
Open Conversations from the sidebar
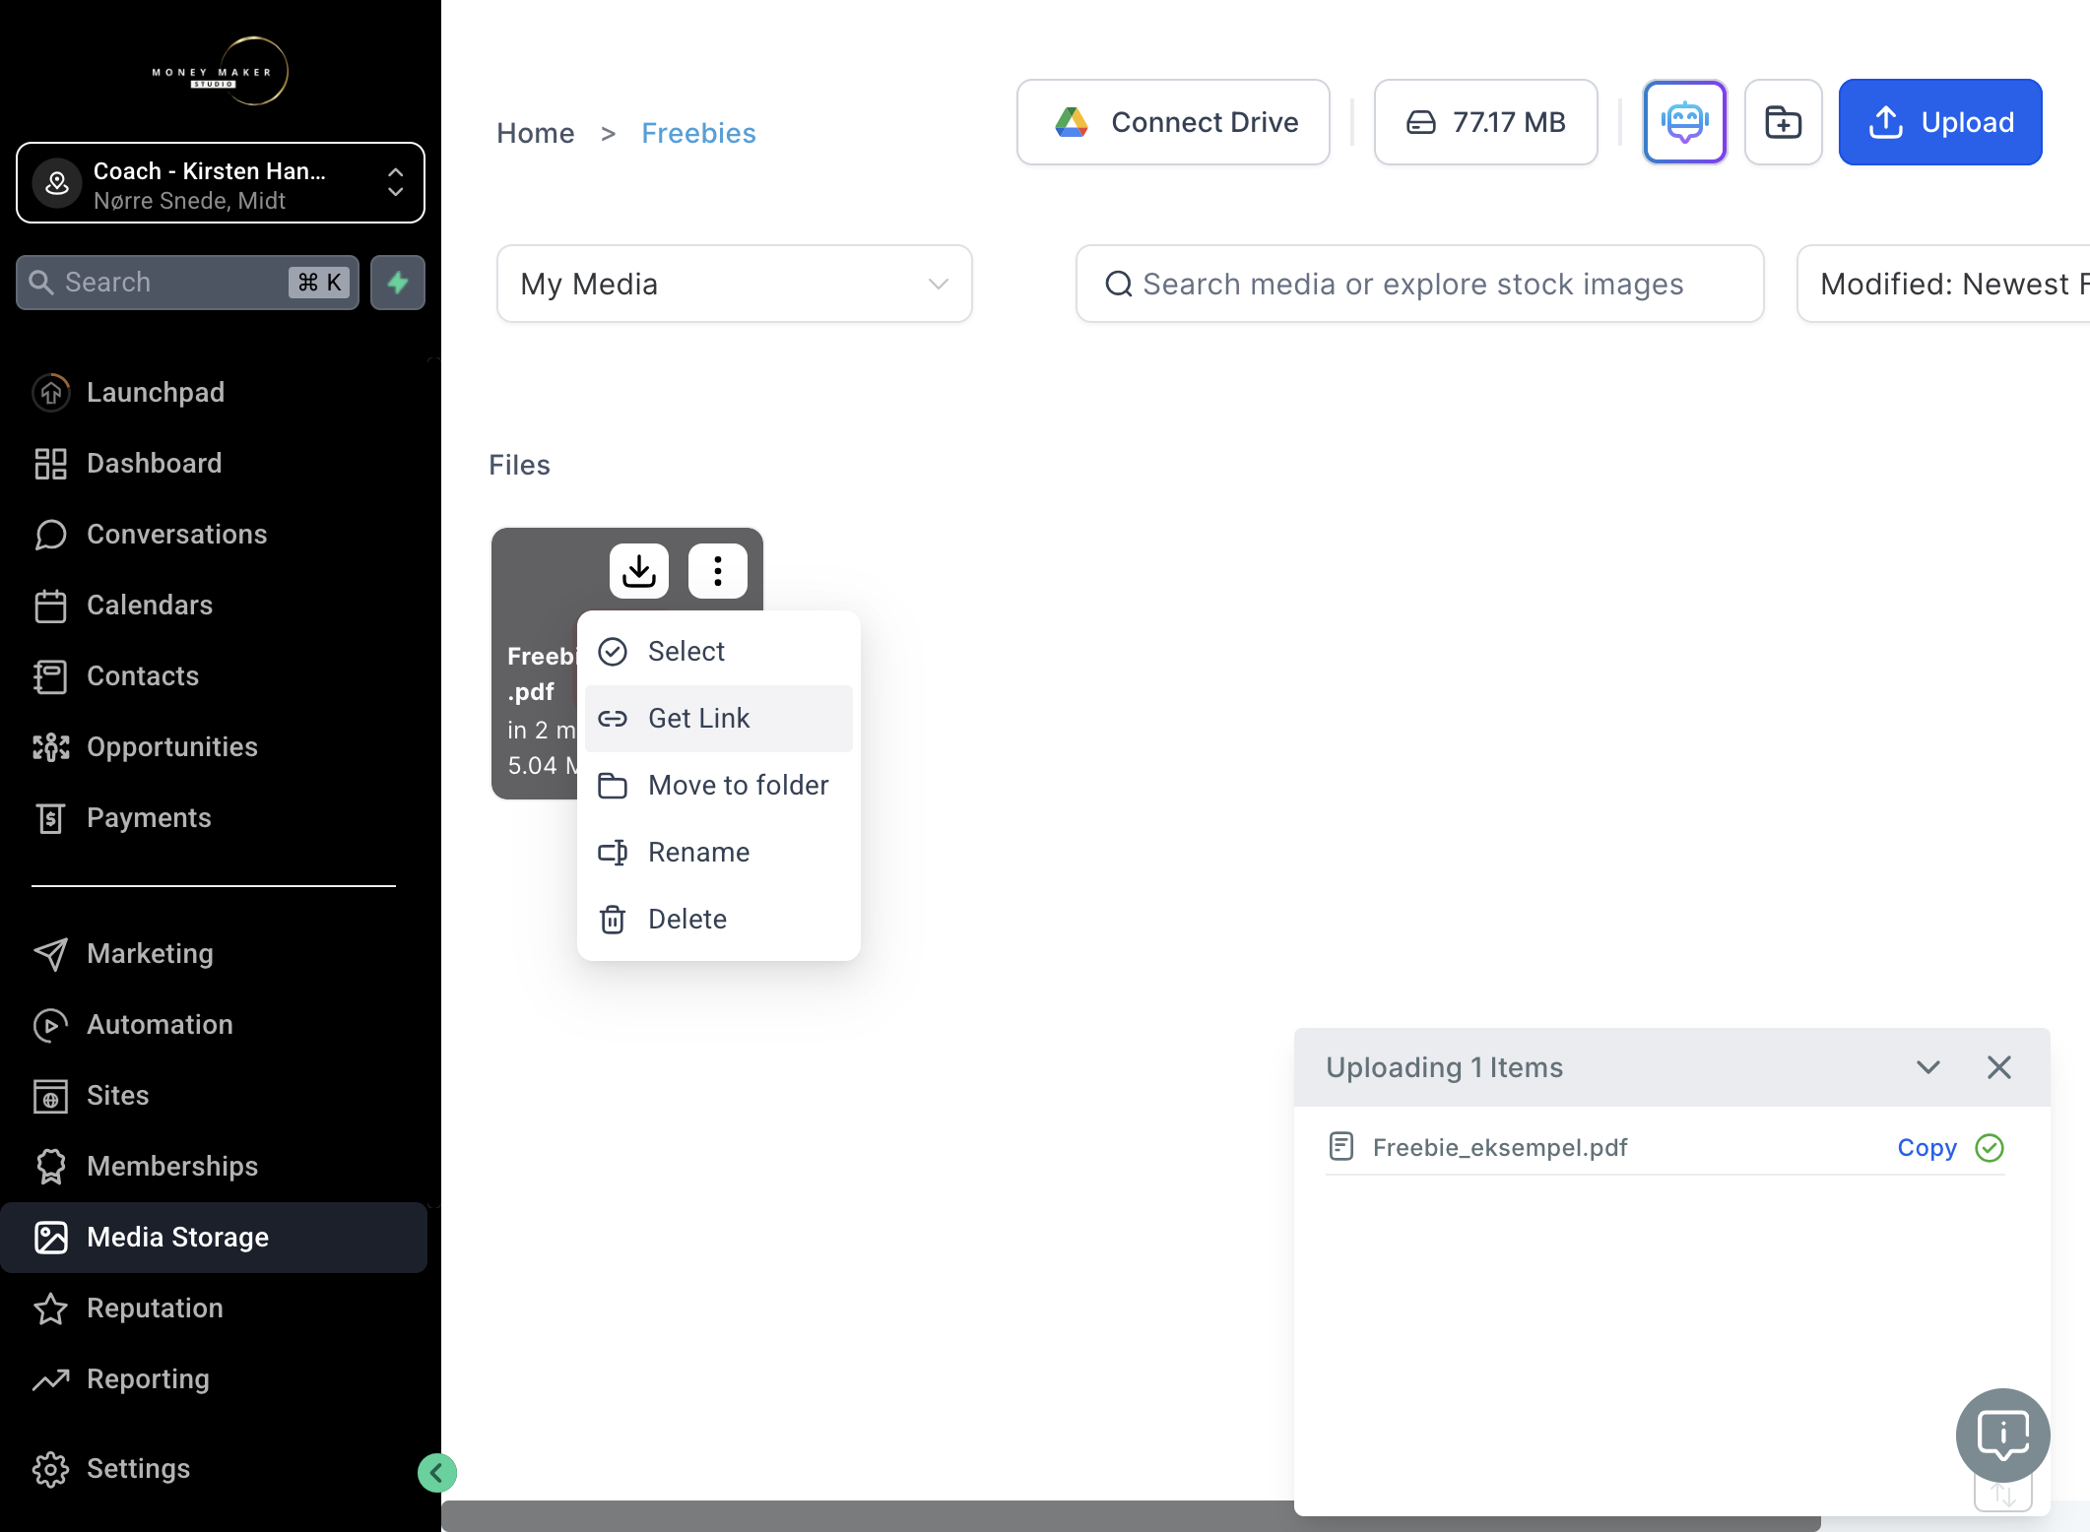click(x=214, y=534)
